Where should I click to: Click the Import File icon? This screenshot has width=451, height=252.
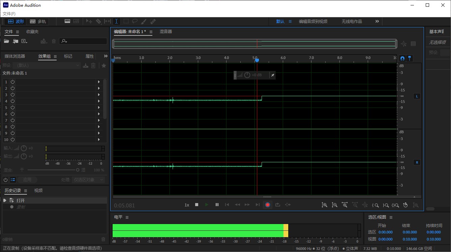(16, 41)
